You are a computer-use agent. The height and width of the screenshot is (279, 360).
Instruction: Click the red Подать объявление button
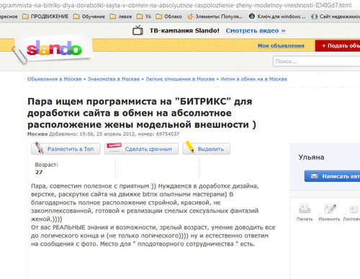click(x=338, y=45)
